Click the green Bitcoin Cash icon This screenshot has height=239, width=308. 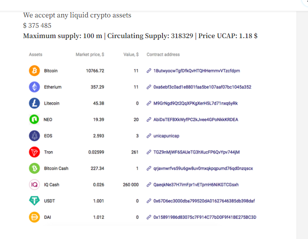[x=34, y=168]
